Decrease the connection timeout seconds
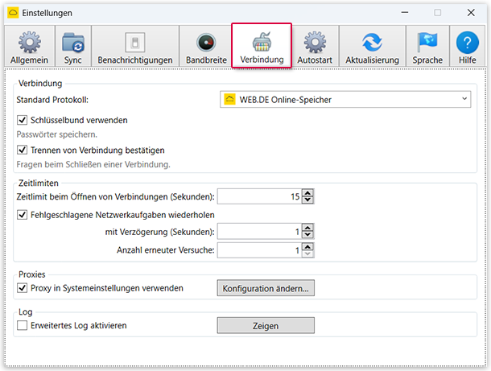 [307, 200]
